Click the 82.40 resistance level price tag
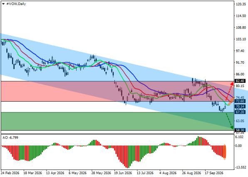The width and height of the screenshot is (248, 177). coord(240,81)
